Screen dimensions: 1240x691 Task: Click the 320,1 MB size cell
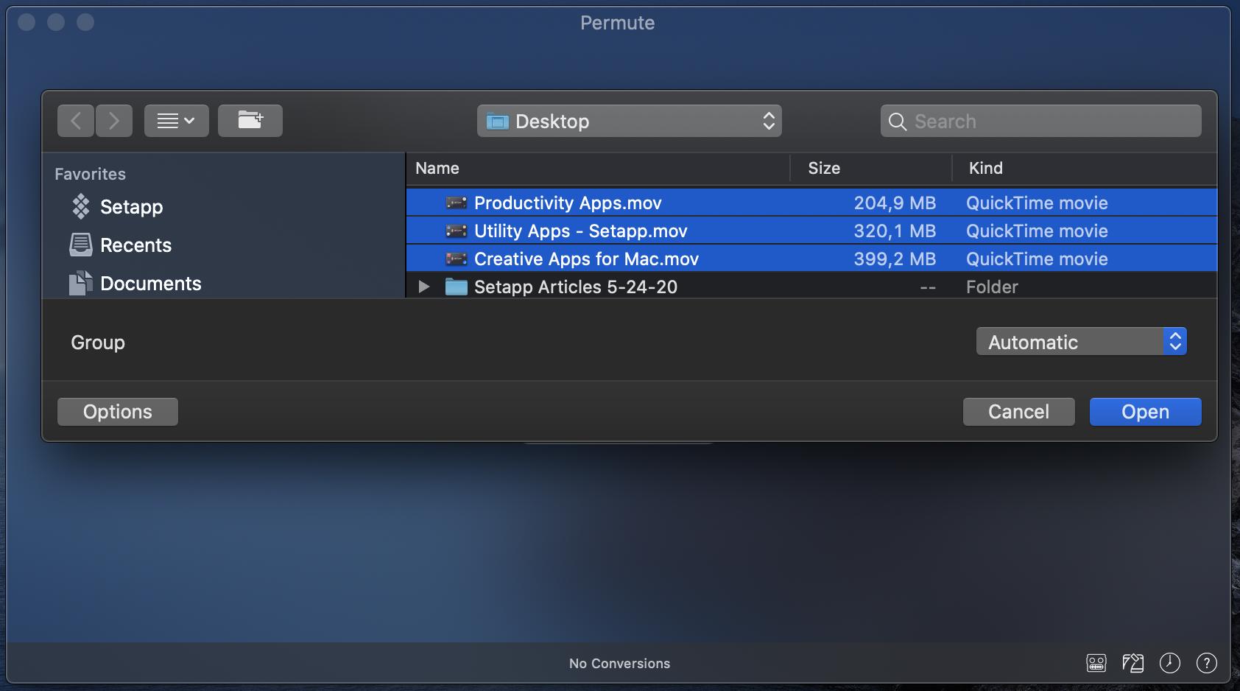895,231
